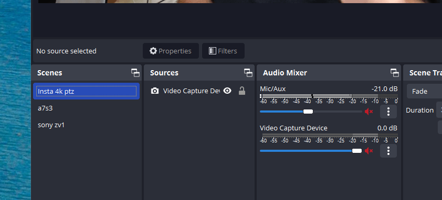Screen dimensions: 442x200
Task: Click the Mic/Aux -21.0 dB value
Action: pos(384,89)
